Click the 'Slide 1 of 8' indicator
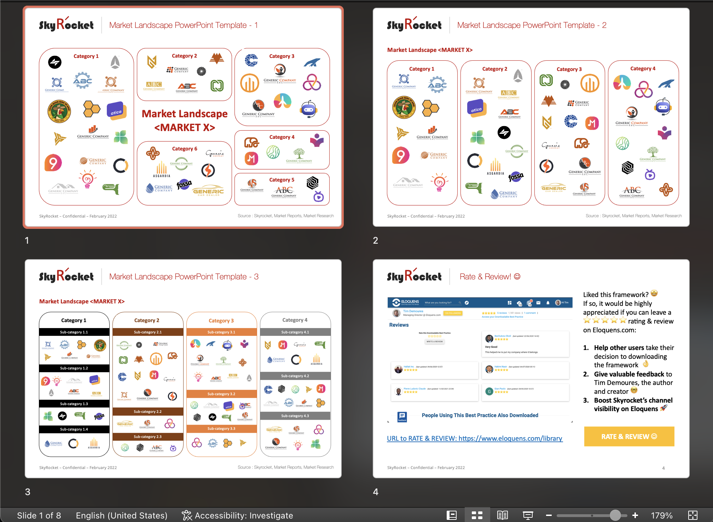The width and height of the screenshot is (713, 522). 39,515
